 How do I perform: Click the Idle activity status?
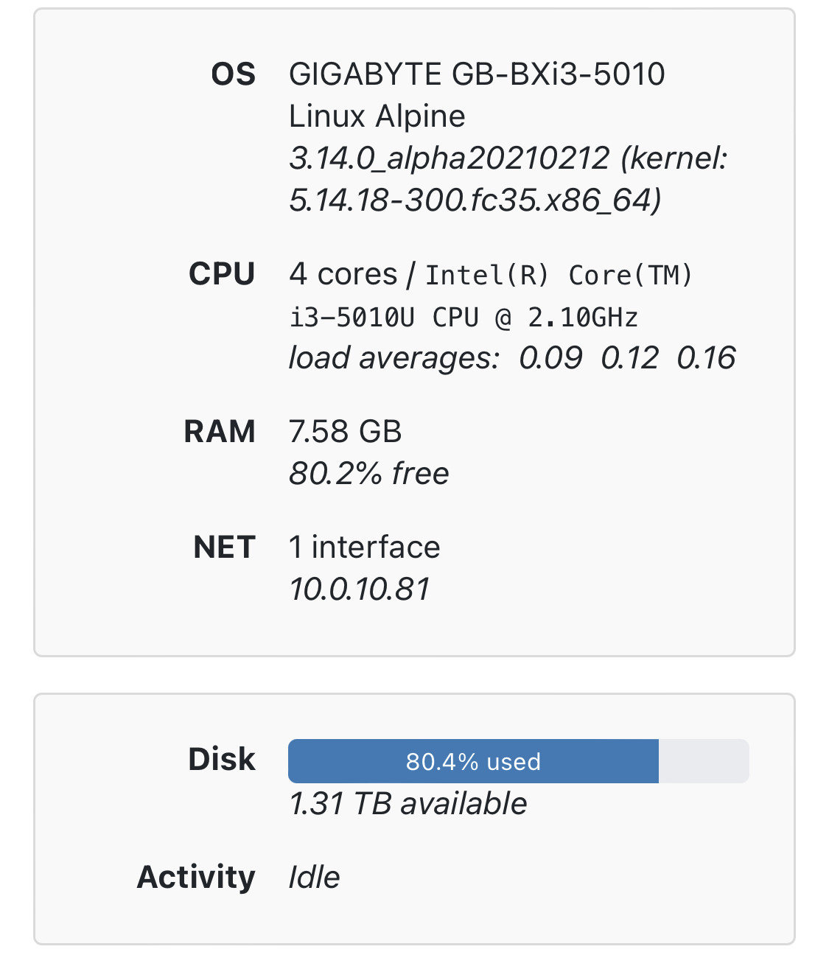tap(314, 878)
